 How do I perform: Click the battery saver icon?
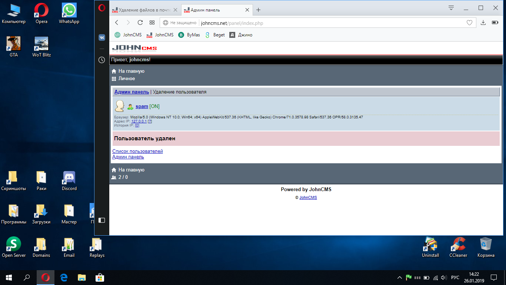point(495,23)
